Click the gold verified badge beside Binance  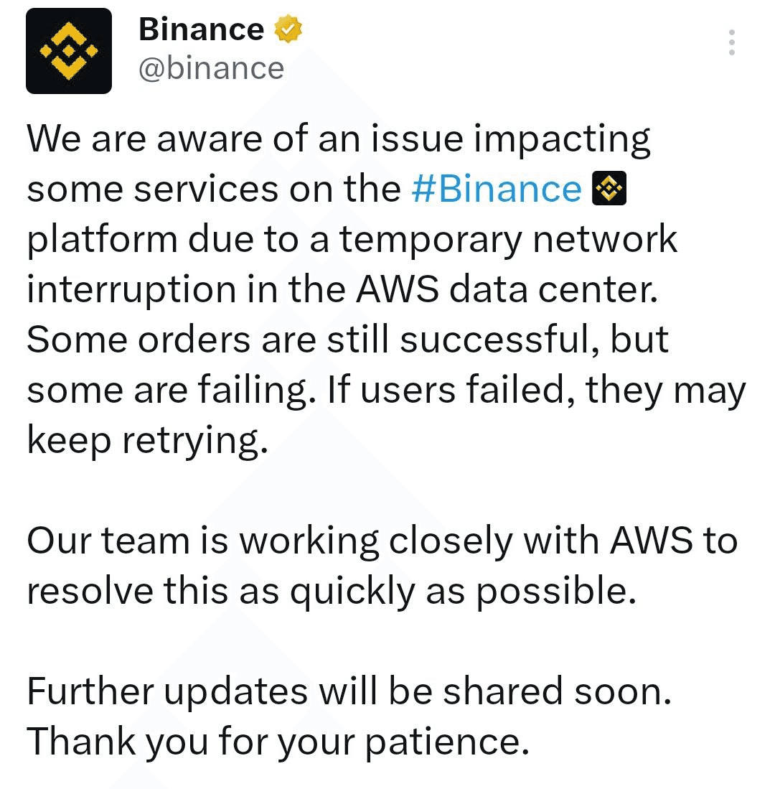288,30
